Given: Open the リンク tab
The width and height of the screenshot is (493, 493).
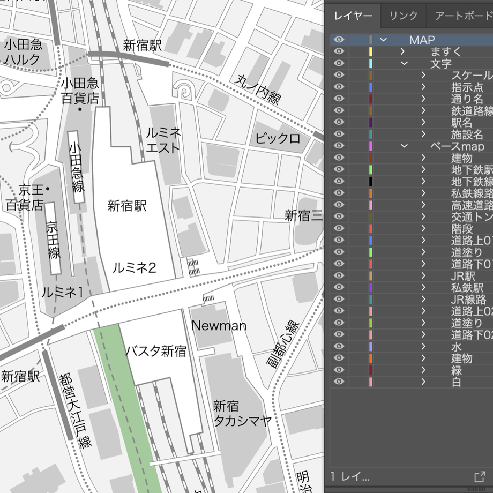Looking at the screenshot, I should pos(404,16).
